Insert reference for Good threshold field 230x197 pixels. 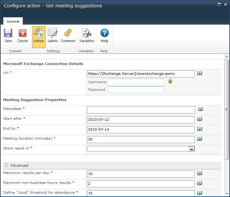click(x=200, y=193)
